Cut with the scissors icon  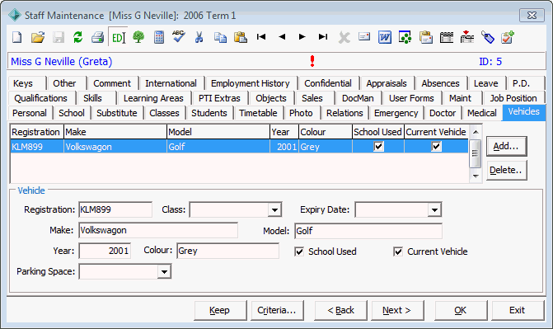coord(199,37)
